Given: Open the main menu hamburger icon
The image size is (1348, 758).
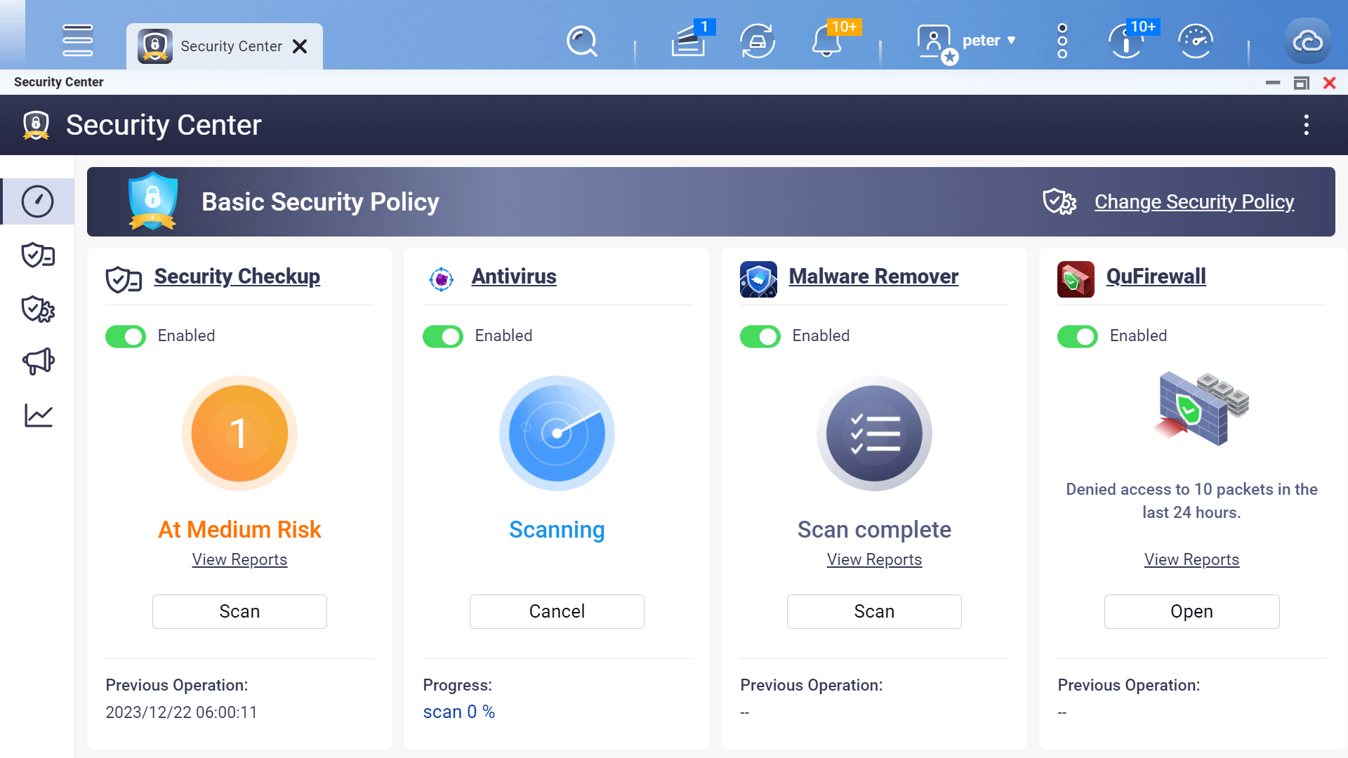Looking at the screenshot, I should pyautogui.click(x=77, y=41).
